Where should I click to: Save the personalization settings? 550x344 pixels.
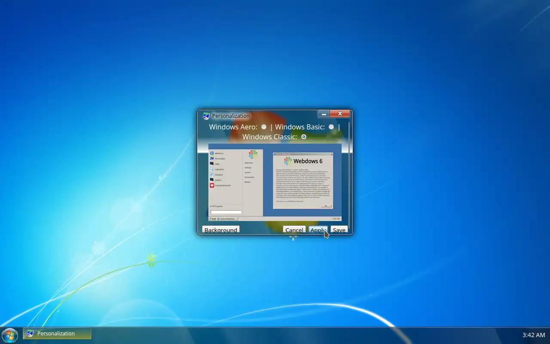339,230
